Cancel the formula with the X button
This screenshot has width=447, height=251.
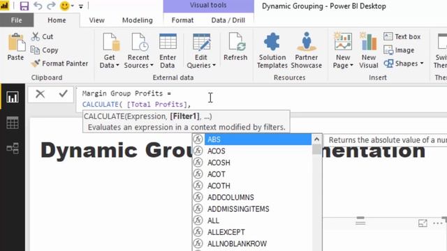pyautogui.click(x=41, y=94)
